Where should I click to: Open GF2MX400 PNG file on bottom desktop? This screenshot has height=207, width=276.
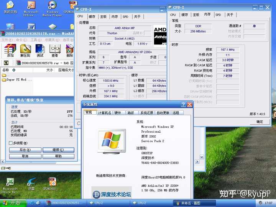coord(51,184)
